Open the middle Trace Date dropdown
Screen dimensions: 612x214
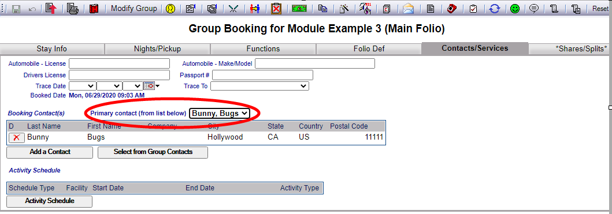tap(109, 86)
